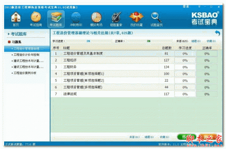Open the 首页 home icon

(16, 19)
